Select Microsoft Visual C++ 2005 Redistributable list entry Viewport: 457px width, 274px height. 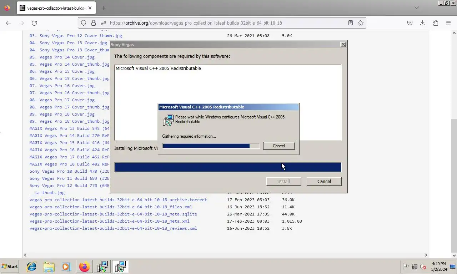click(158, 68)
